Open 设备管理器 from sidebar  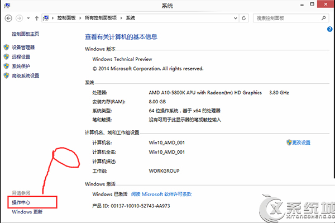[x=23, y=48]
